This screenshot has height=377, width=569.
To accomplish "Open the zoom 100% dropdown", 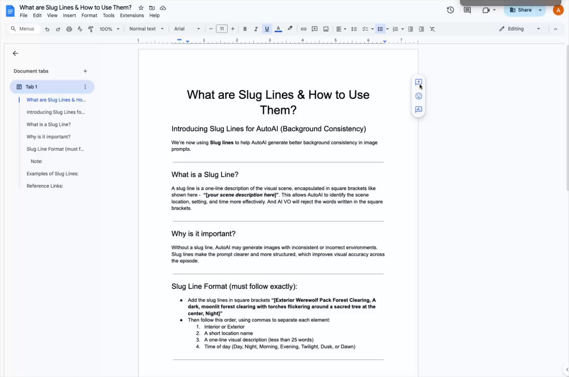I will [x=110, y=29].
